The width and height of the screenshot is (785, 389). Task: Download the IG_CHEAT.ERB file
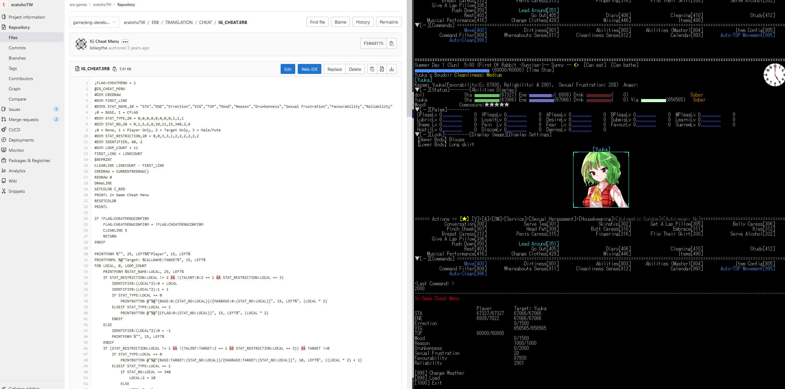392,69
